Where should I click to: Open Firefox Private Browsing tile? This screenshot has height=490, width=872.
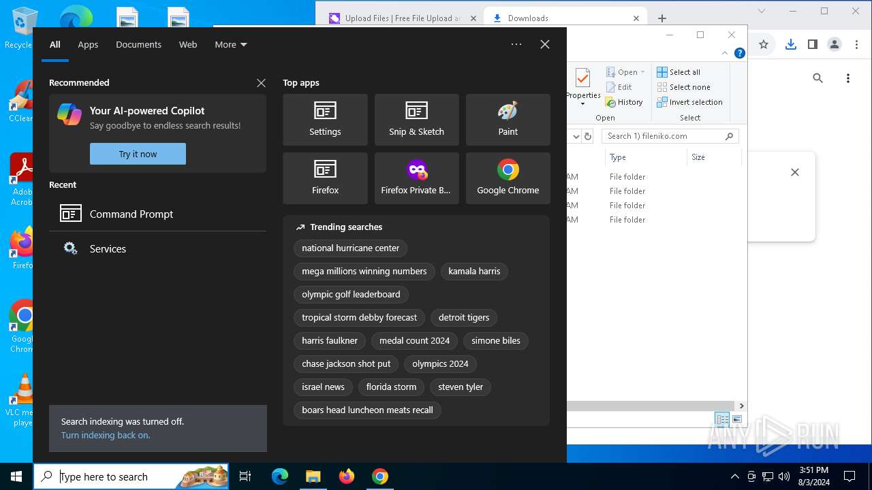pos(416,178)
